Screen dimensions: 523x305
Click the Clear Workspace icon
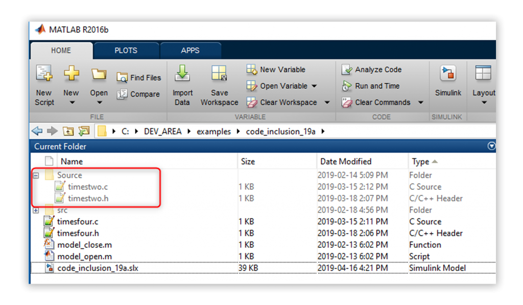(x=251, y=102)
